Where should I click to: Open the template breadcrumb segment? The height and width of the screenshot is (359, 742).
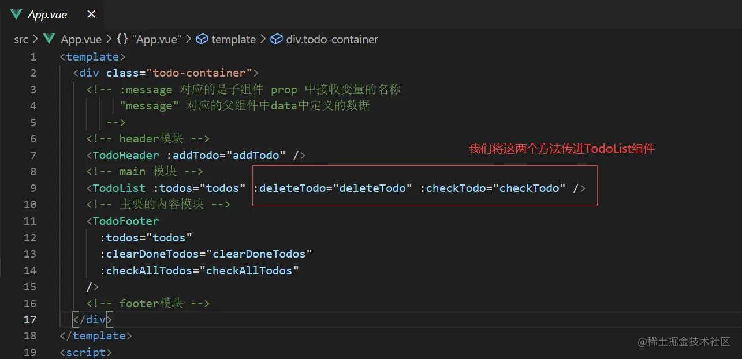(233, 39)
